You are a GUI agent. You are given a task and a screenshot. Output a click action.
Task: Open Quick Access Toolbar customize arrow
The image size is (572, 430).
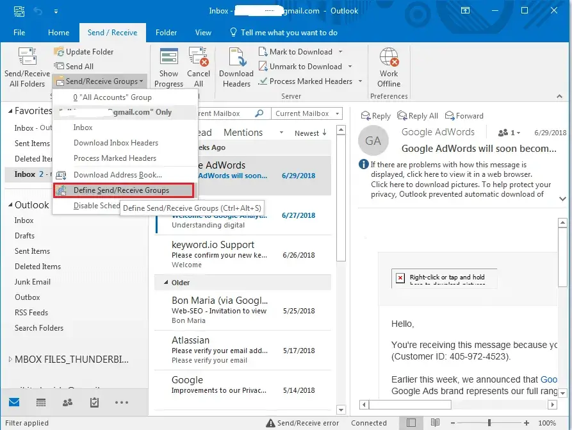click(56, 12)
